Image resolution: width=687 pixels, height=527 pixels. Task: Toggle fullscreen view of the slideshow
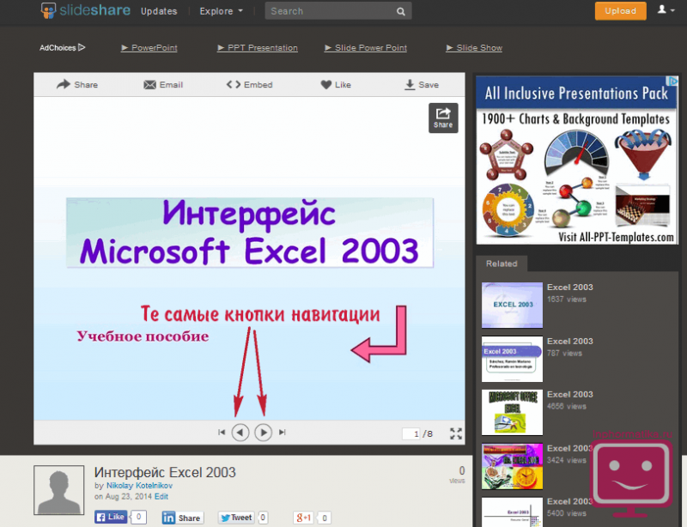click(x=456, y=433)
